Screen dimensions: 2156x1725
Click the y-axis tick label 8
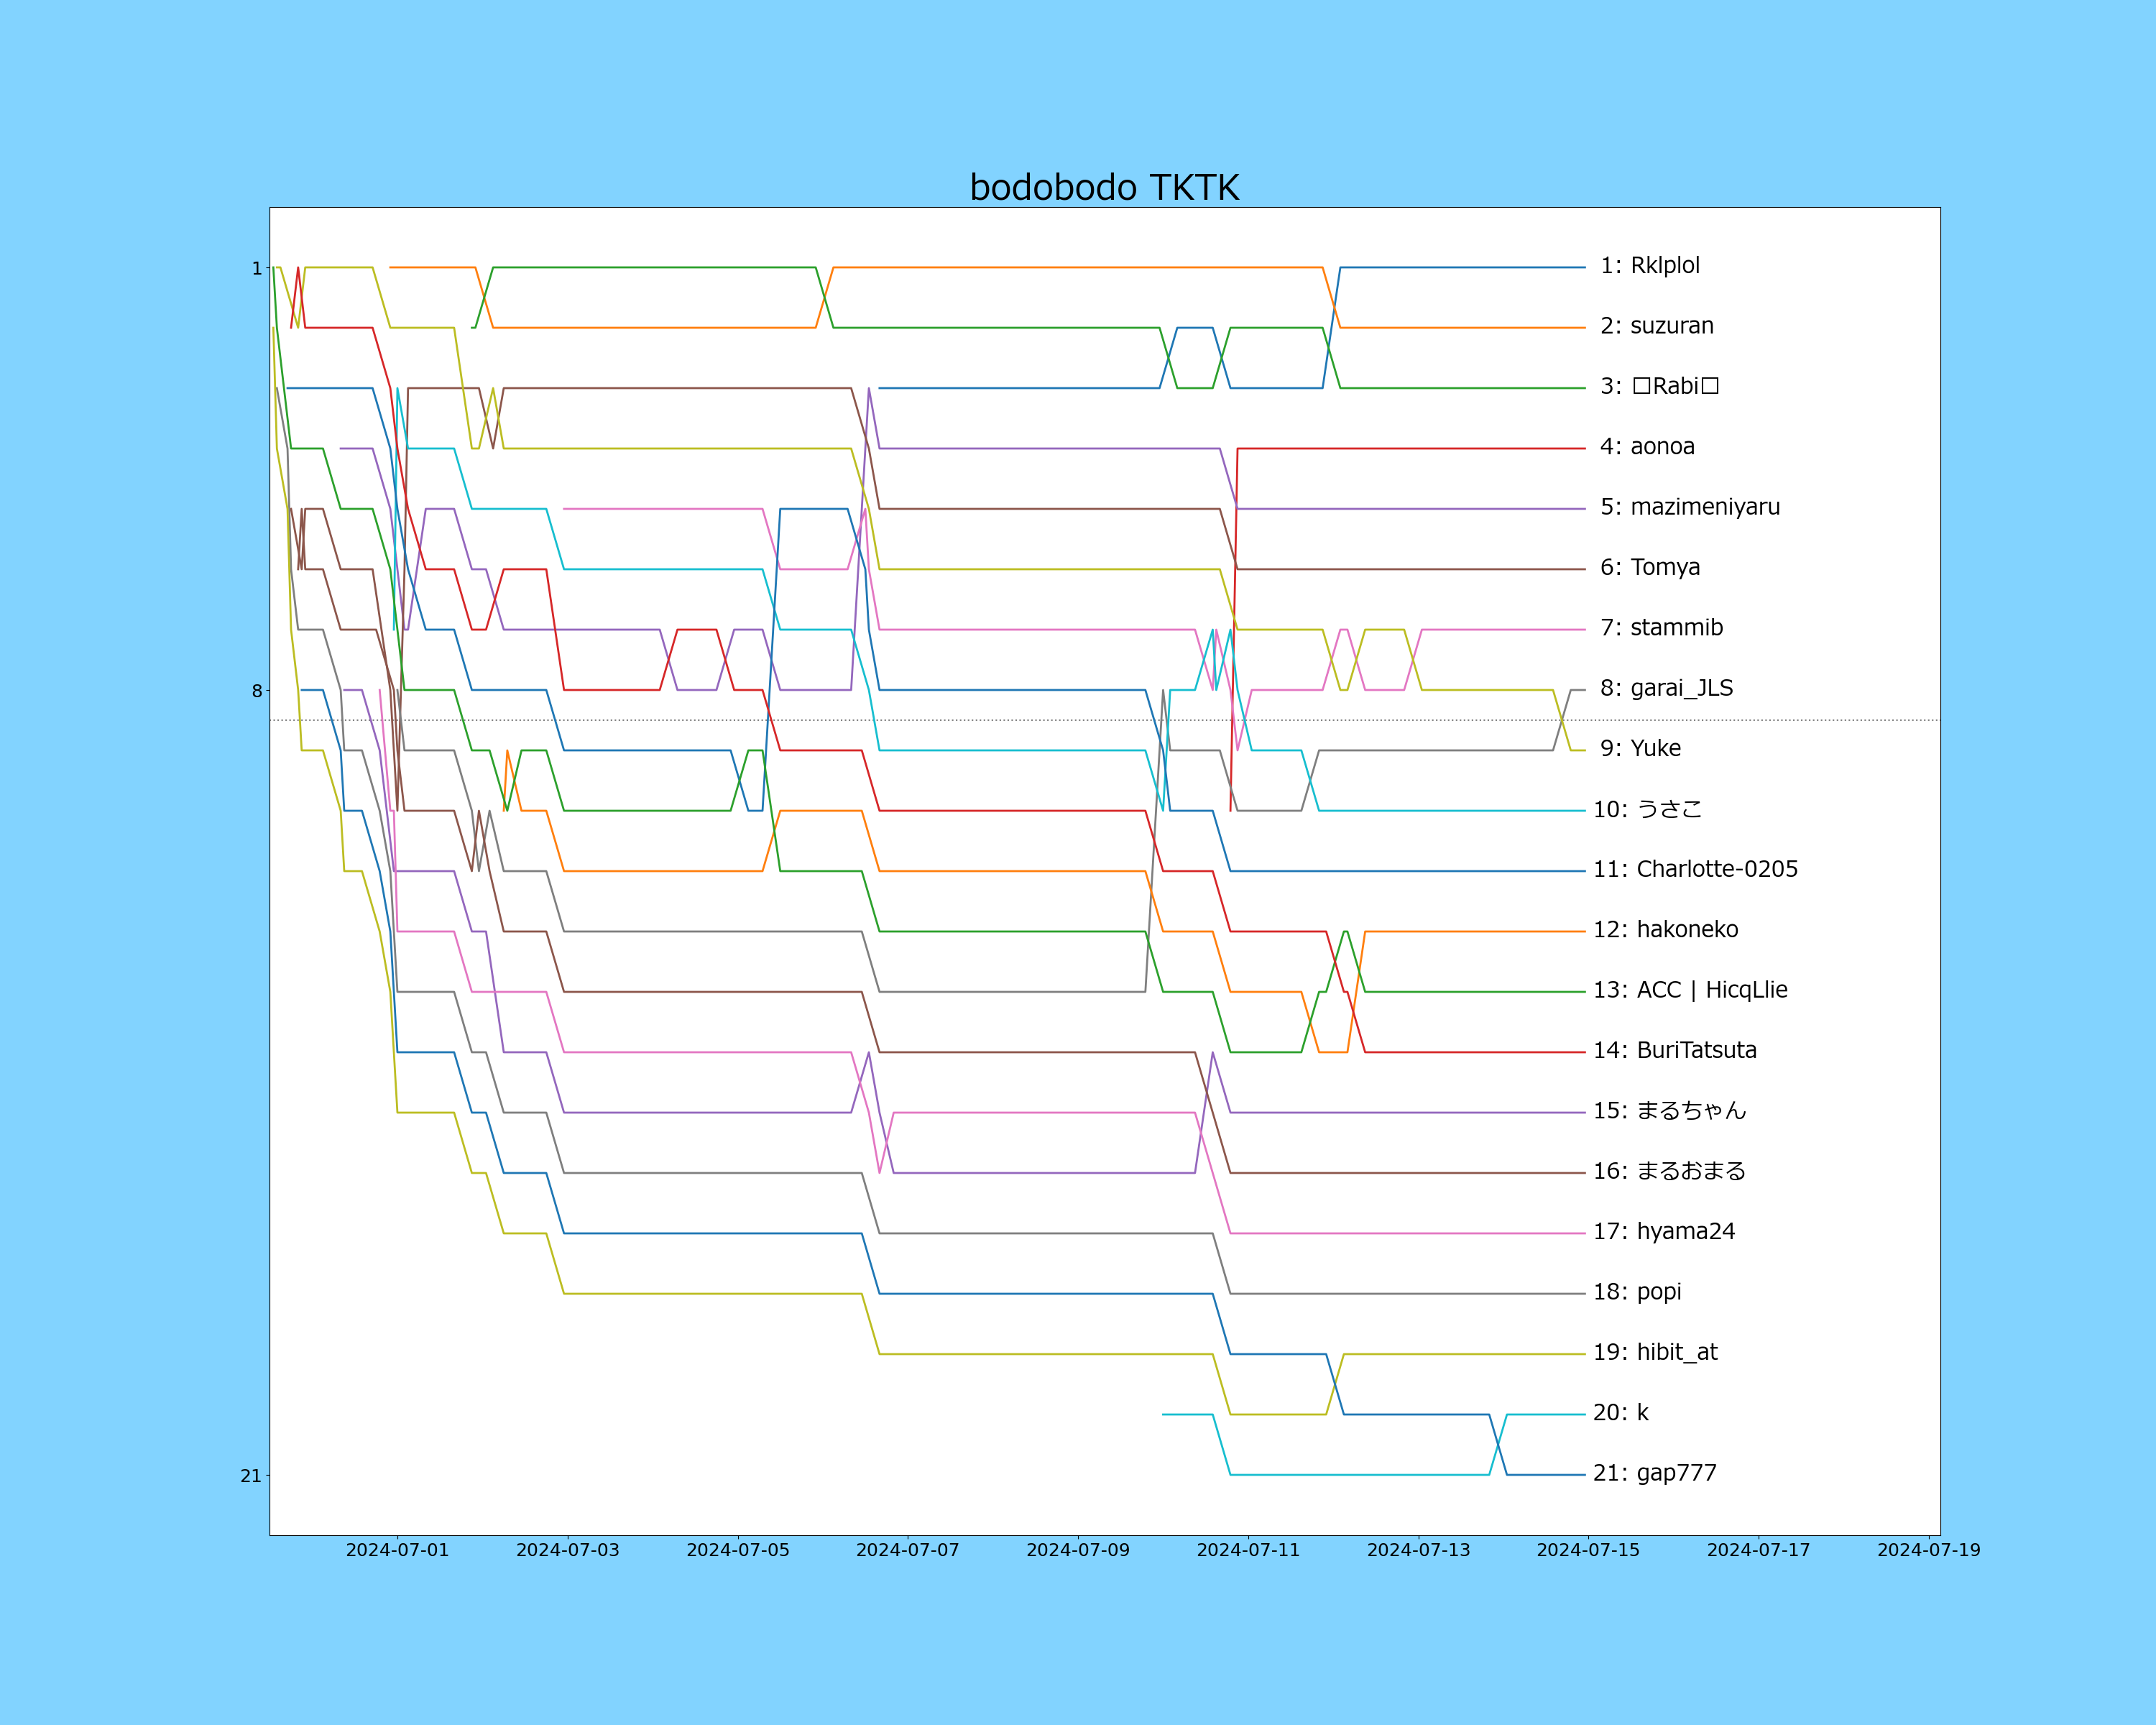(x=257, y=691)
